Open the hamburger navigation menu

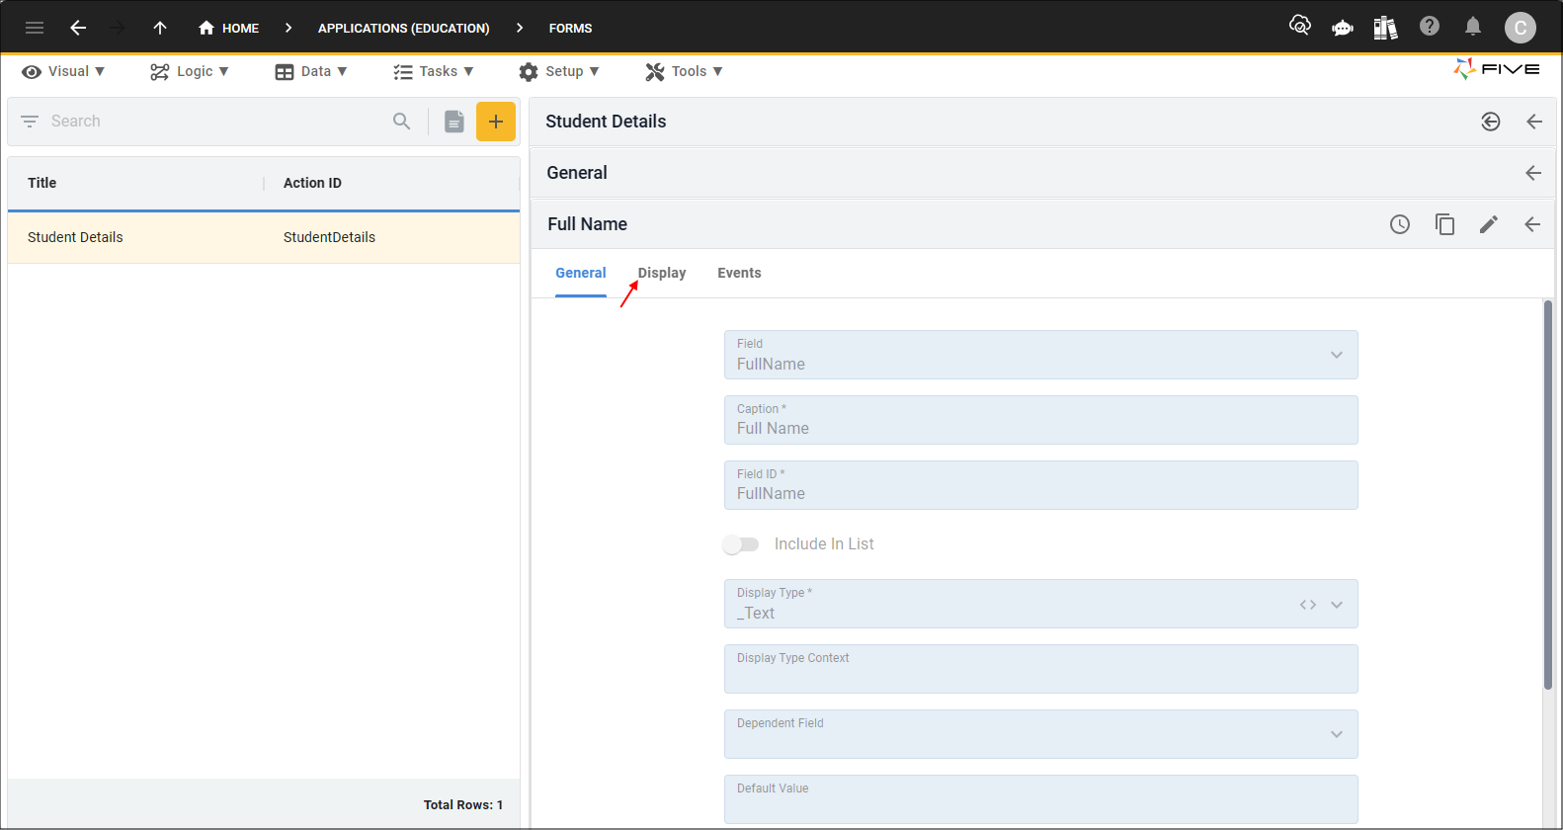click(35, 28)
